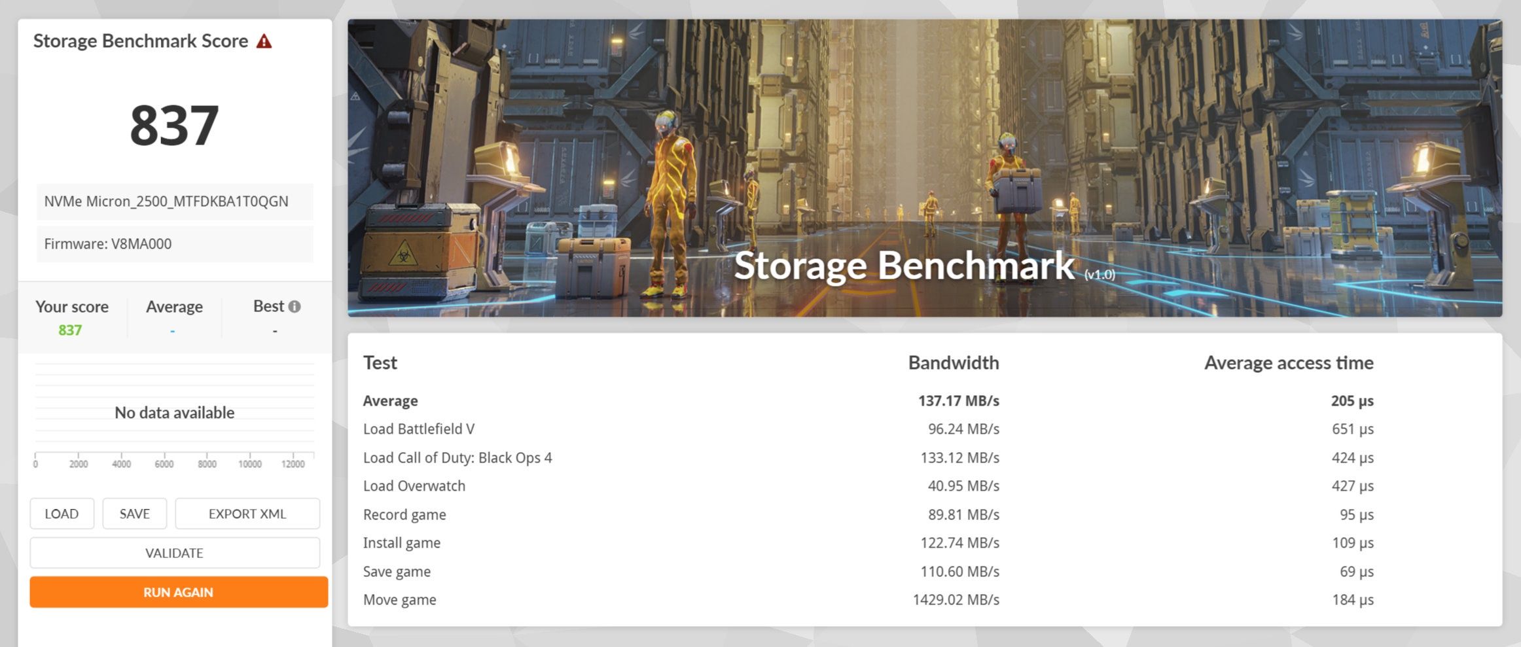Viewport: 1521px width, 647px height.
Task: Click the Your score label
Action: [x=72, y=307]
